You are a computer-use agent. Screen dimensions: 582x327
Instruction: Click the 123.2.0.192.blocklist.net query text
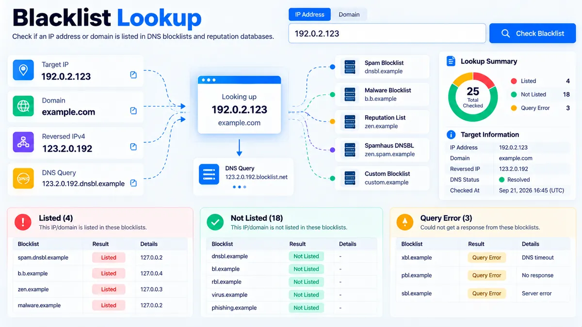point(256,177)
